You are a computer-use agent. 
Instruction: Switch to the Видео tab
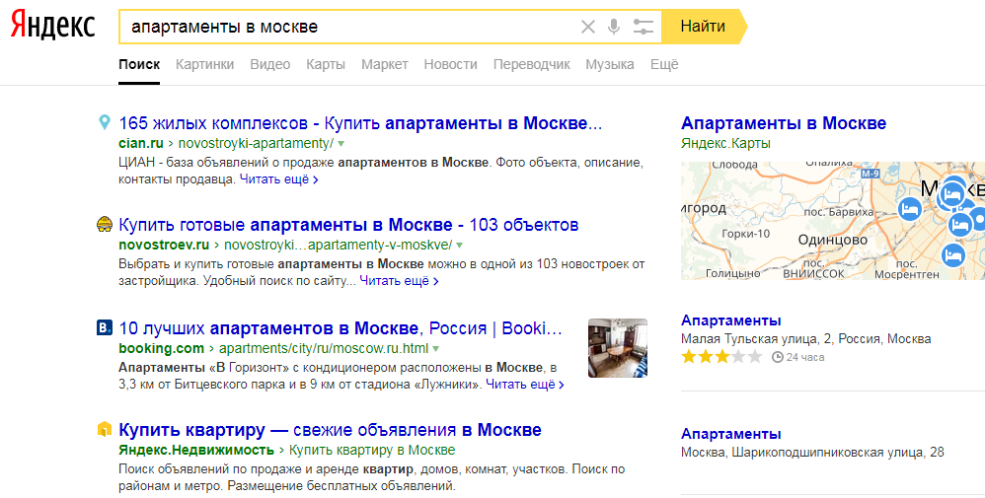pyautogui.click(x=270, y=64)
